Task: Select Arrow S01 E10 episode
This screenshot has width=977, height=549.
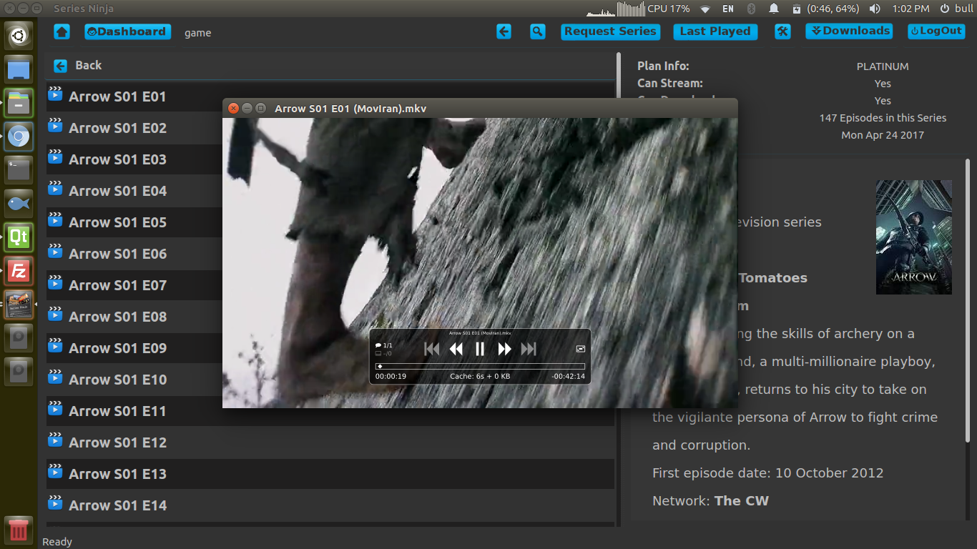Action: coord(330,380)
